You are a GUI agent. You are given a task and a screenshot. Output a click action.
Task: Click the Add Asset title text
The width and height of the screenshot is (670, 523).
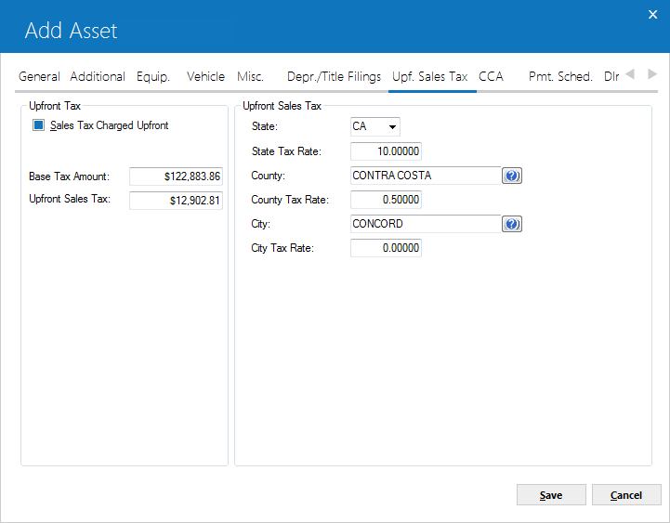pos(71,31)
